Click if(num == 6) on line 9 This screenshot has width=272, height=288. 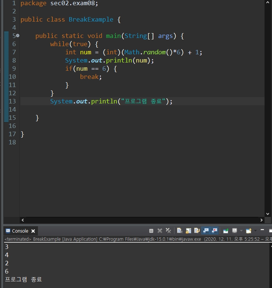[87, 69]
